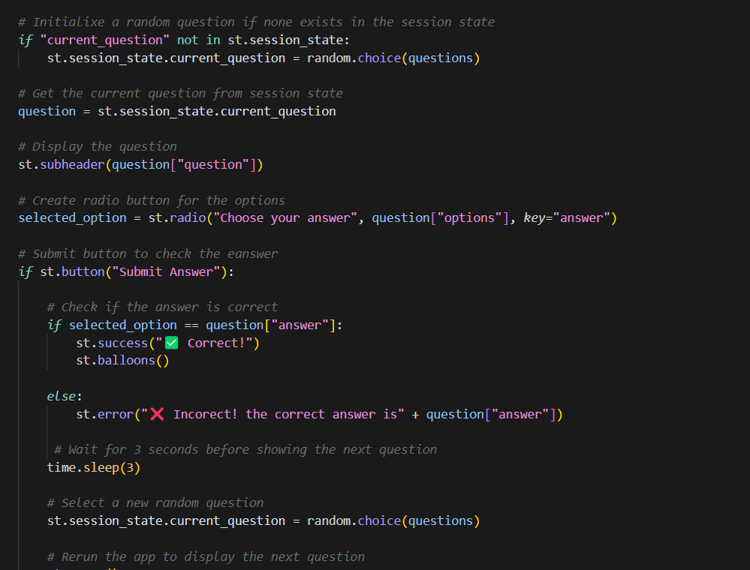750x570 pixels.
Task: Click the "==" comparison operator
Action: click(191, 325)
